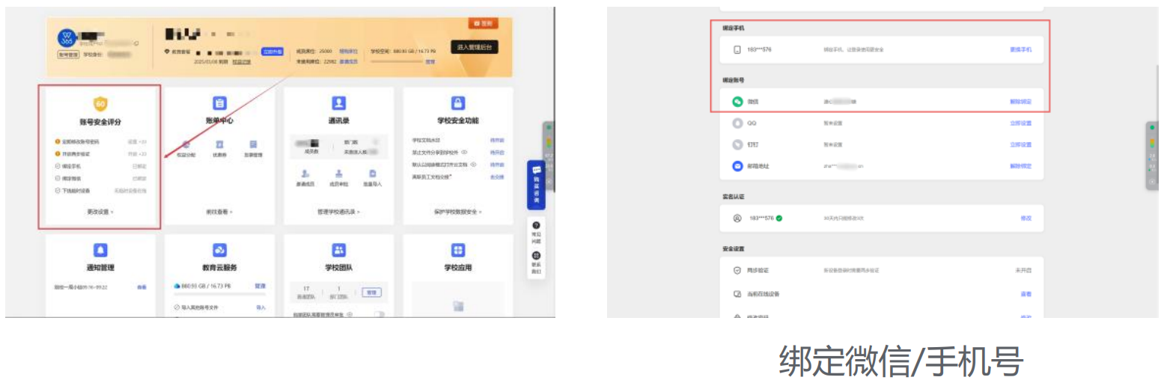Click the 成员审批 icon in contacts

tap(338, 174)
